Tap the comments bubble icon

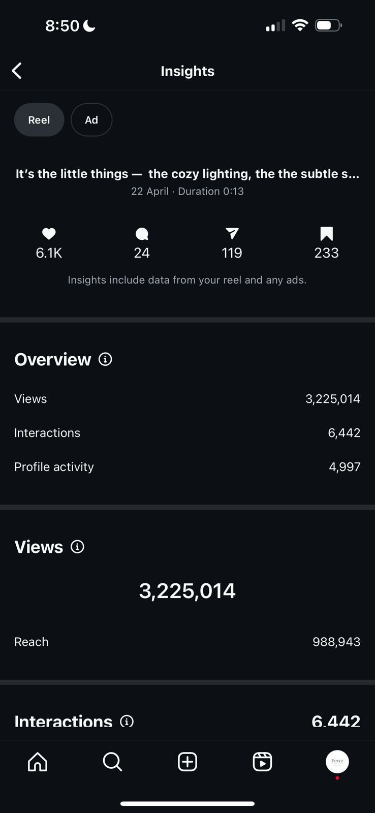click(x=142, y=234)
